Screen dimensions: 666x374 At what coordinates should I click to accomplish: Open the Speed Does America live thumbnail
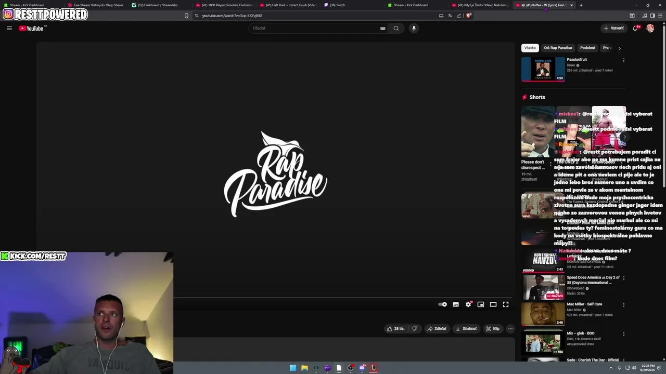(543, 287)
